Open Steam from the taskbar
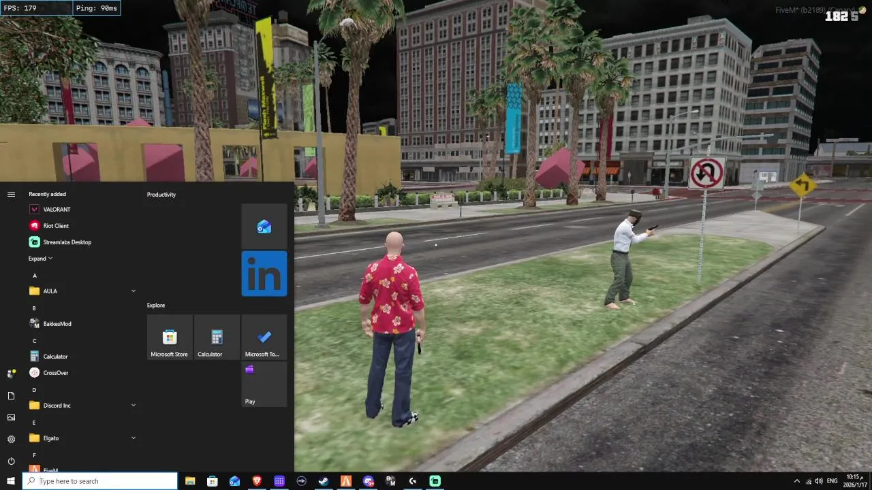This screenshot has height=490, width=872. tap(324, 481)
